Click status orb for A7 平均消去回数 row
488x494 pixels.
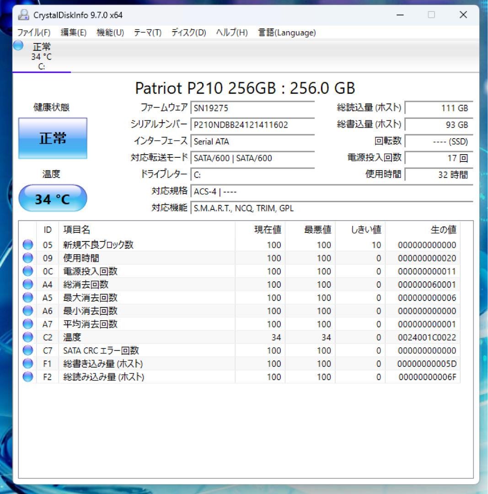[x=28, y=324]
